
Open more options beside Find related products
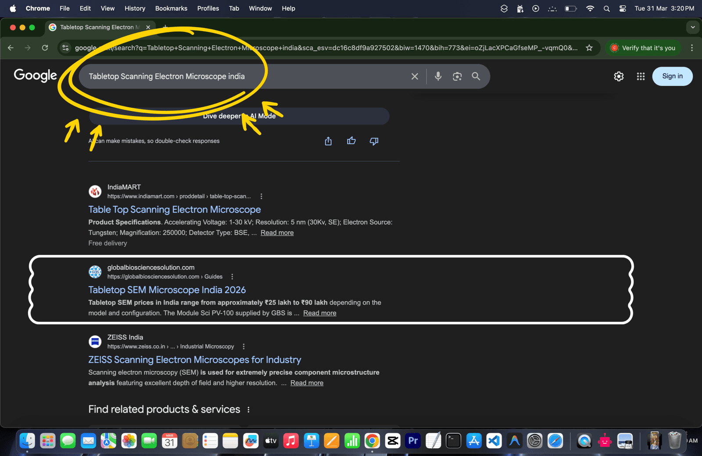[248, 410]
